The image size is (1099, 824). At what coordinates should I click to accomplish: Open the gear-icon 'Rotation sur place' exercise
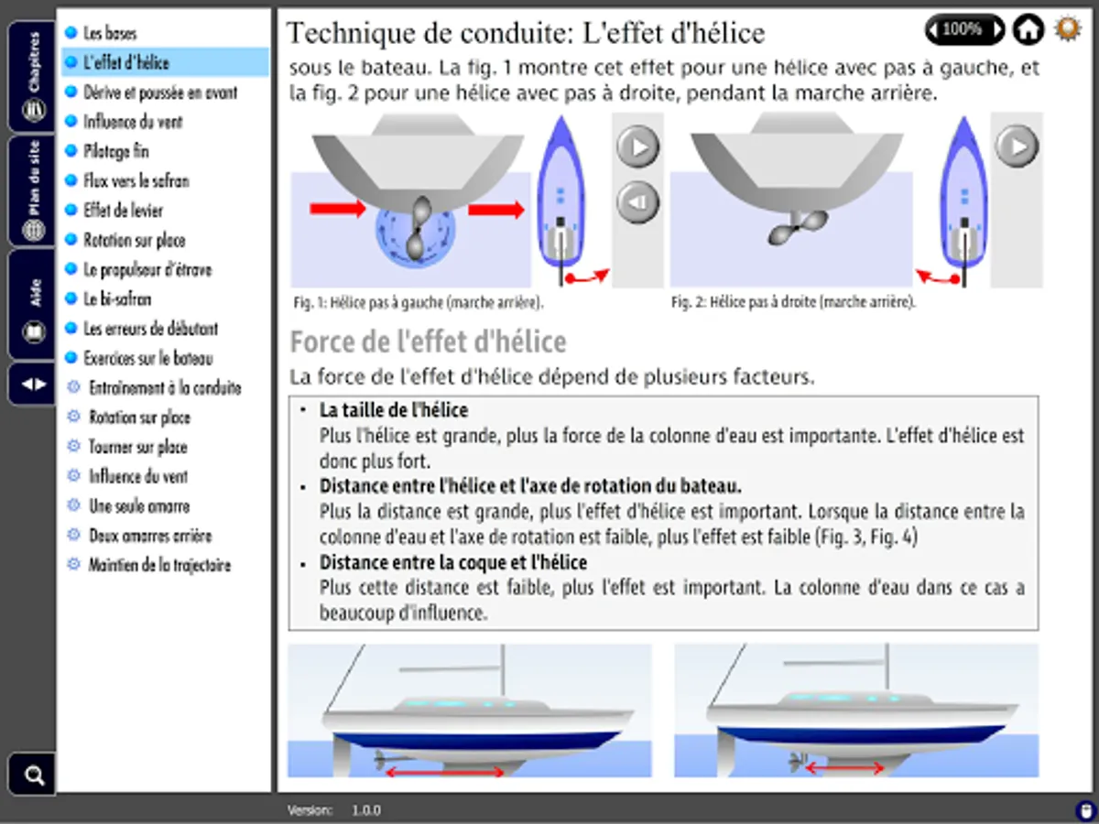pos(139,417)
